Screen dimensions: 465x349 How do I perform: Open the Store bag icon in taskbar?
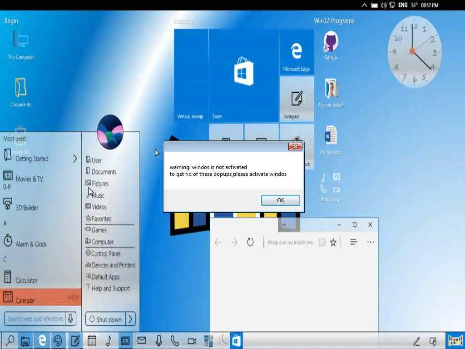[x=236, y=340]
